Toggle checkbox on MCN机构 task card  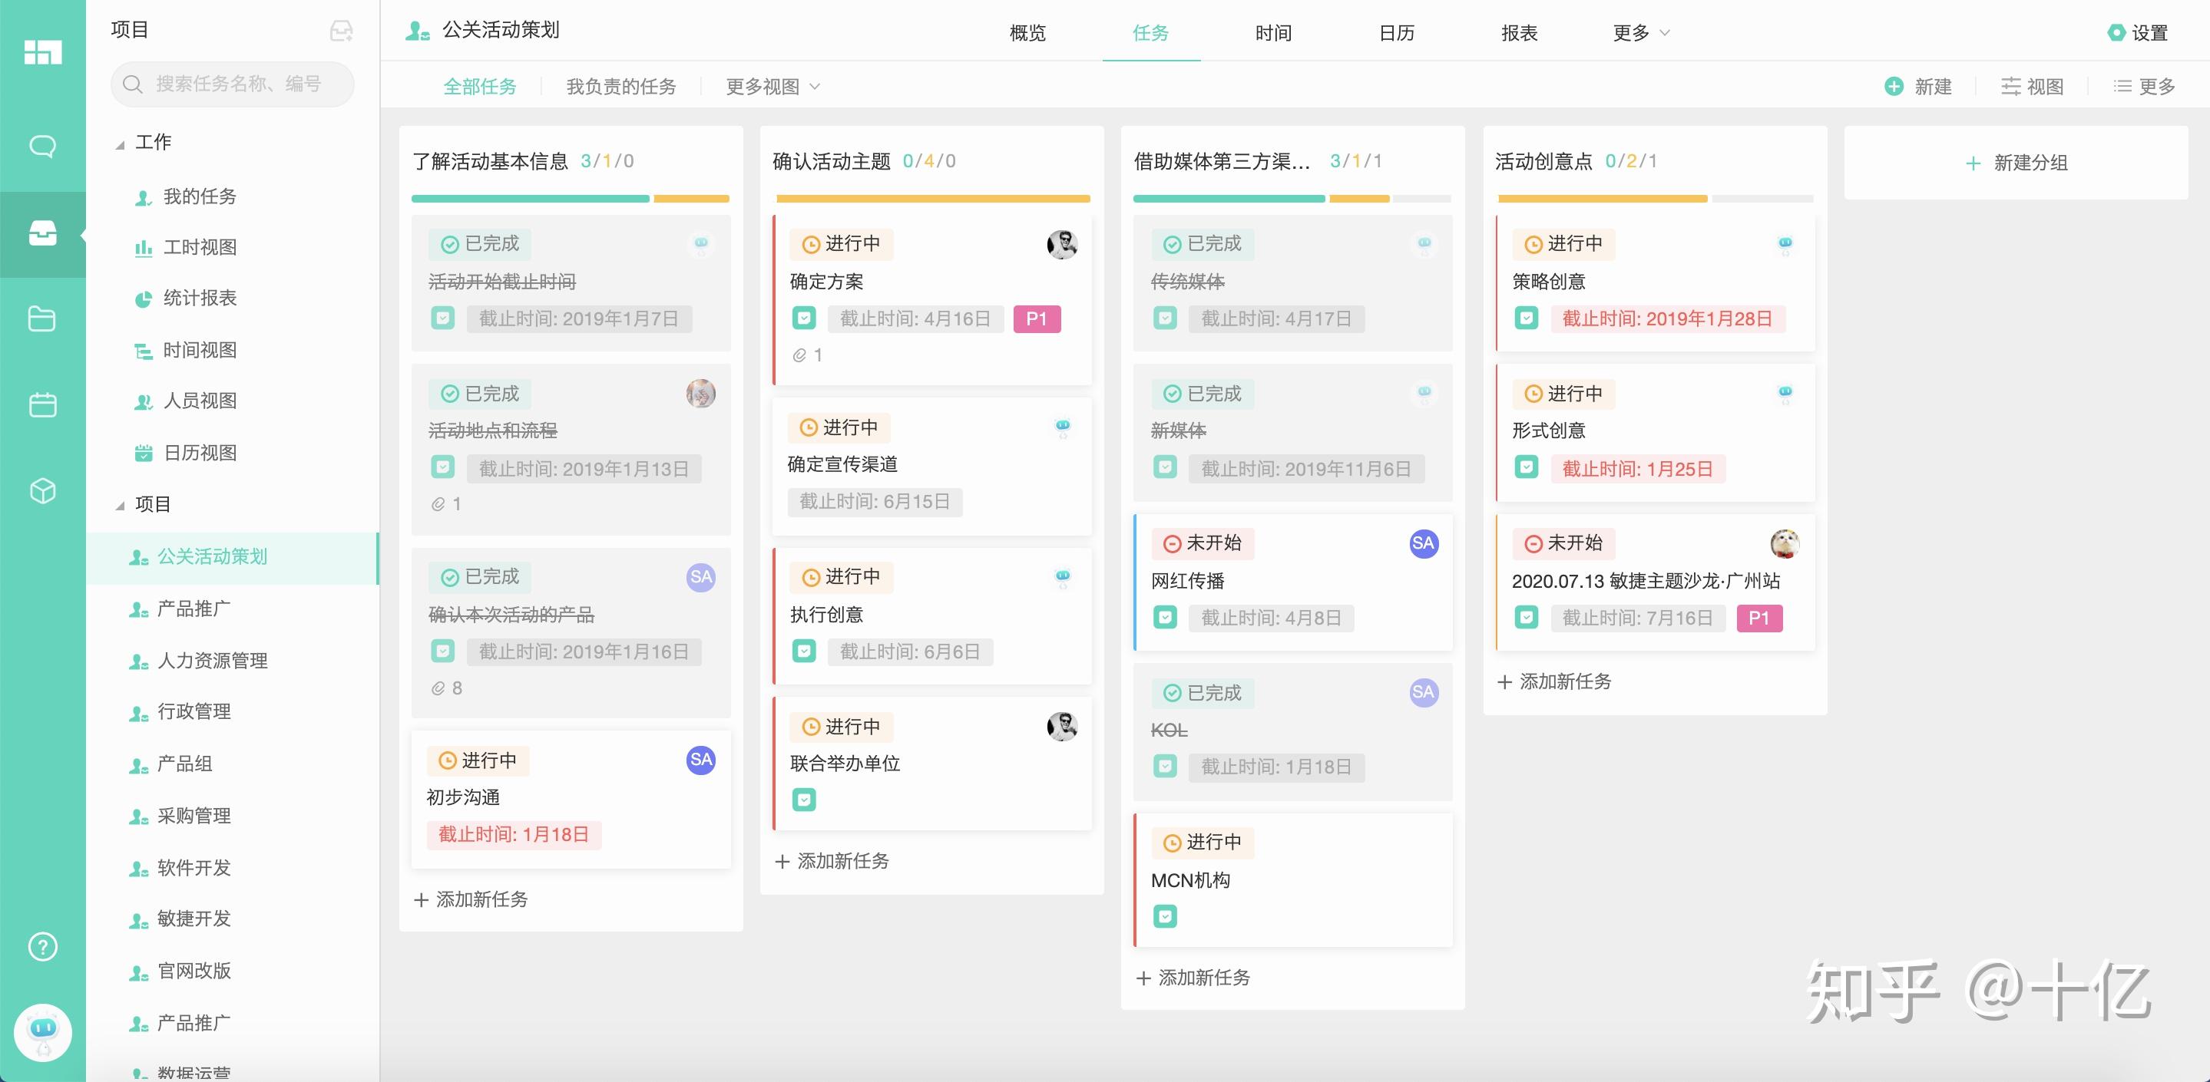click(1165, 916)
